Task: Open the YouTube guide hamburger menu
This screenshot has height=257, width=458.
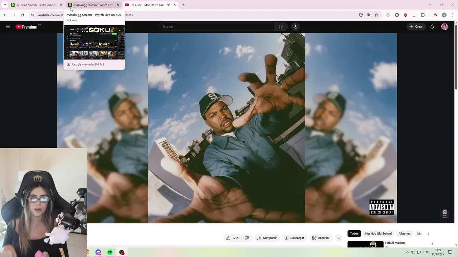Action: (x=8, y=26)
